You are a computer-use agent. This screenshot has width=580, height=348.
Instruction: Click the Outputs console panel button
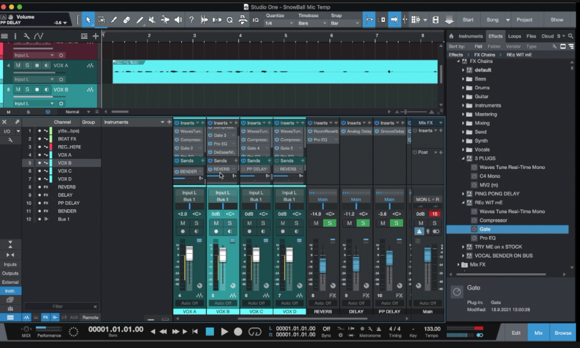[x=10, y=273]
